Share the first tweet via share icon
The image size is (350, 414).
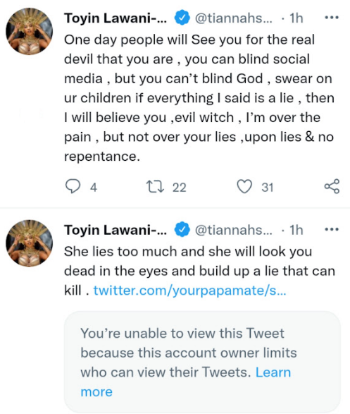332,186
